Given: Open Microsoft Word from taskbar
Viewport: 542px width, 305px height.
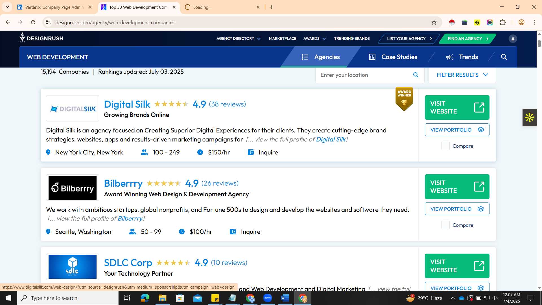Looking at the screenshot, I should tap(285, 298).
